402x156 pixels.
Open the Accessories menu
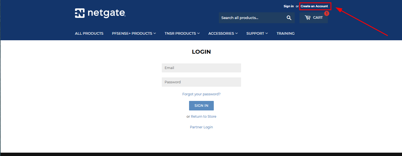[223, 33]
